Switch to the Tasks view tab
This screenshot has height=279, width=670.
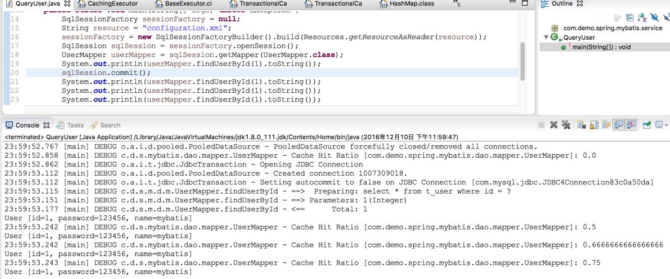(x=70, y=125)
